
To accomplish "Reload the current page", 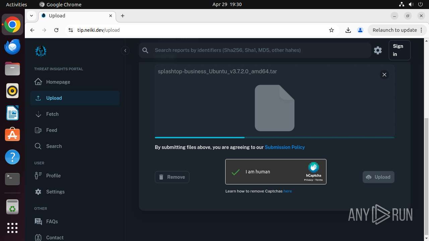I will [x=56, y=30].
